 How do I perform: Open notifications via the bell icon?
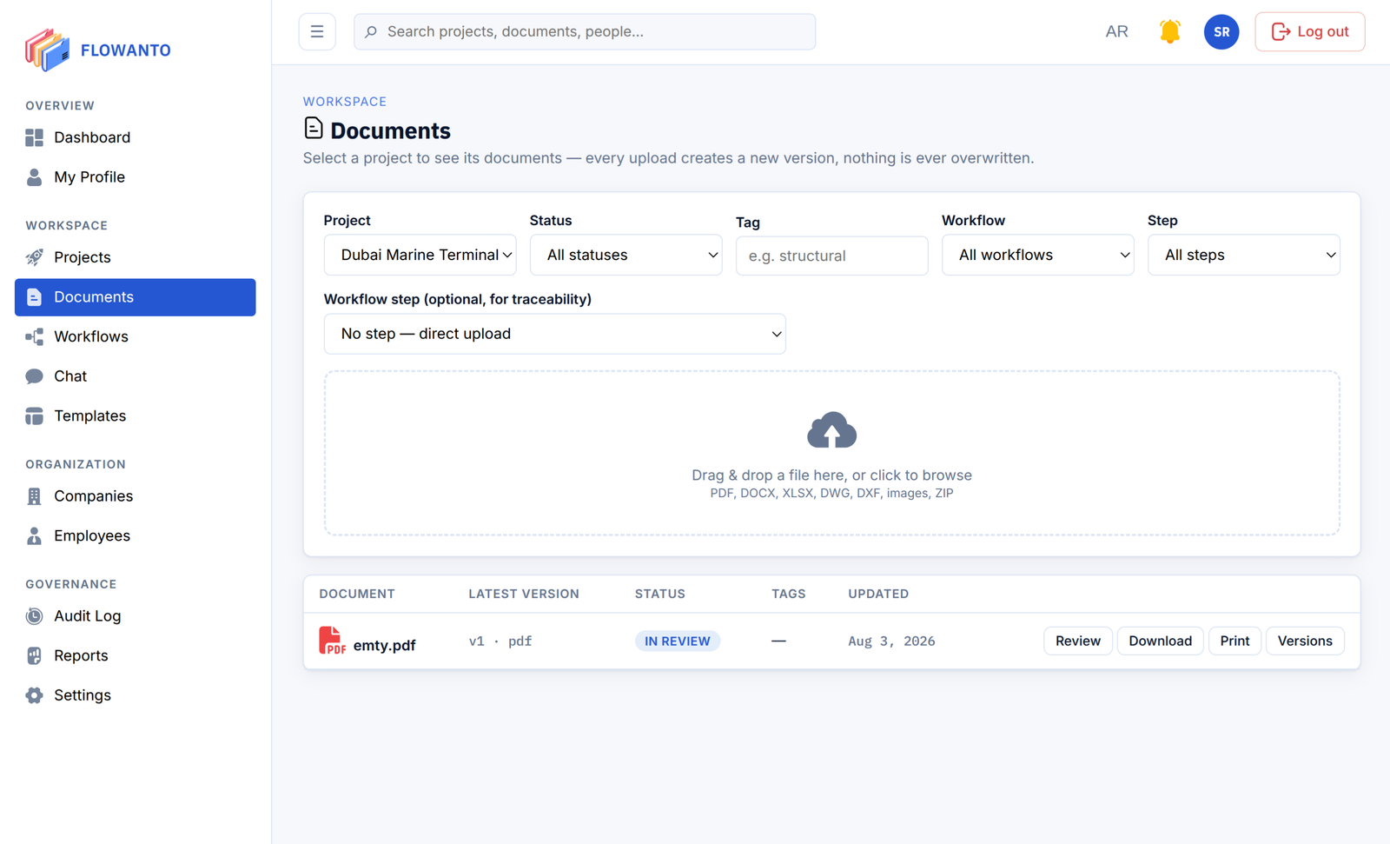coord(1170,32)
